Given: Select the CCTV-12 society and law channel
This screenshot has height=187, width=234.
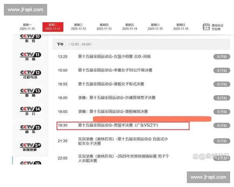Looking at the screenshot, I should [30, 74].
